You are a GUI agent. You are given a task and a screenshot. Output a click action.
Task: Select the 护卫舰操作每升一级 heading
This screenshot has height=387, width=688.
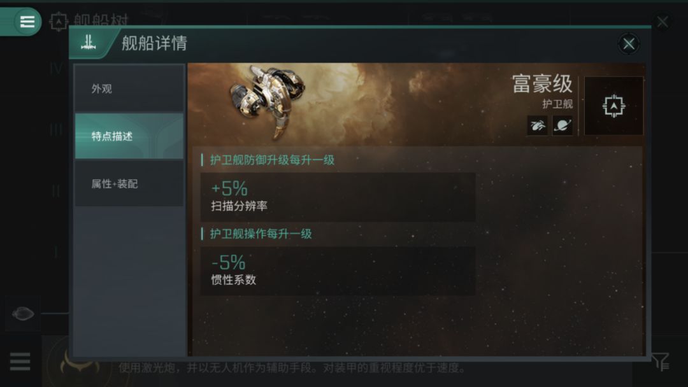(x=261, y=234)
